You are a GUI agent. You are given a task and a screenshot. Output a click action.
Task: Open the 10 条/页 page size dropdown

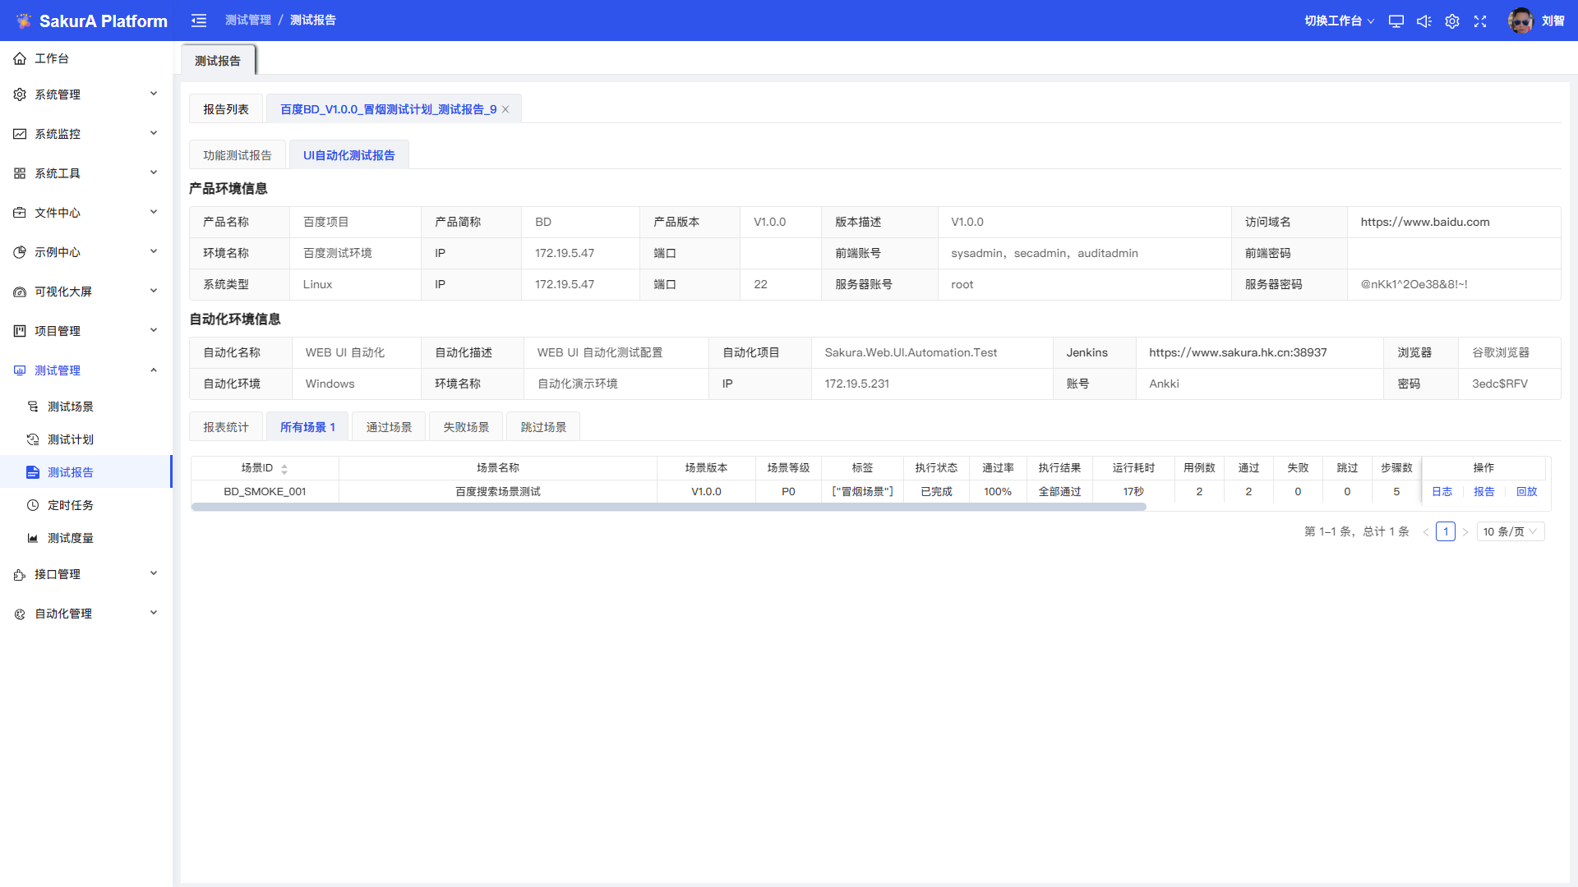point(1510,531)
